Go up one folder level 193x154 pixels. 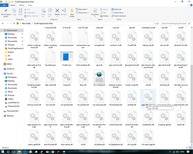pos(14,23)
